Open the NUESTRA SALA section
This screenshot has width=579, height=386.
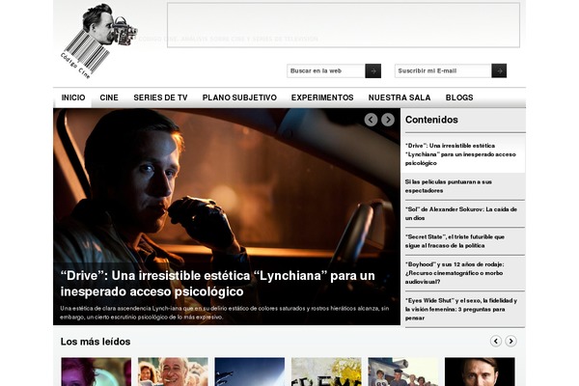coord(400,97)
